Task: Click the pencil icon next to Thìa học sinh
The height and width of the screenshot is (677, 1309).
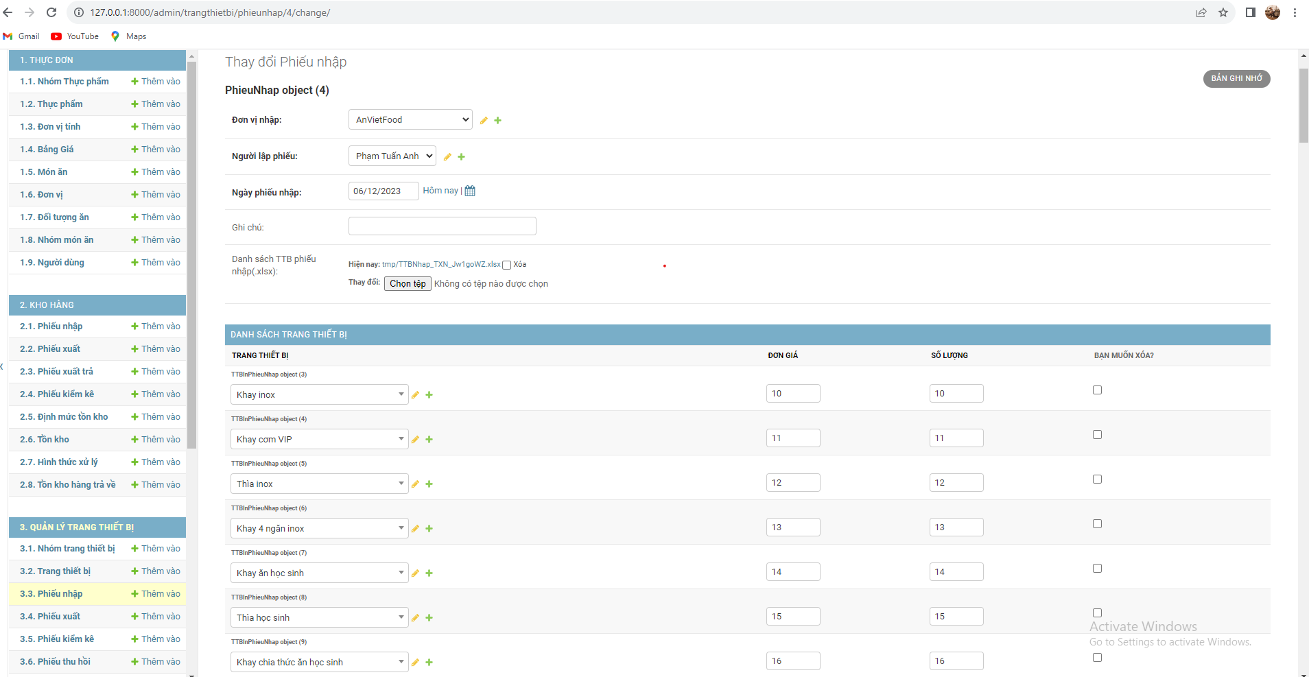Action: tap(415, 617)
